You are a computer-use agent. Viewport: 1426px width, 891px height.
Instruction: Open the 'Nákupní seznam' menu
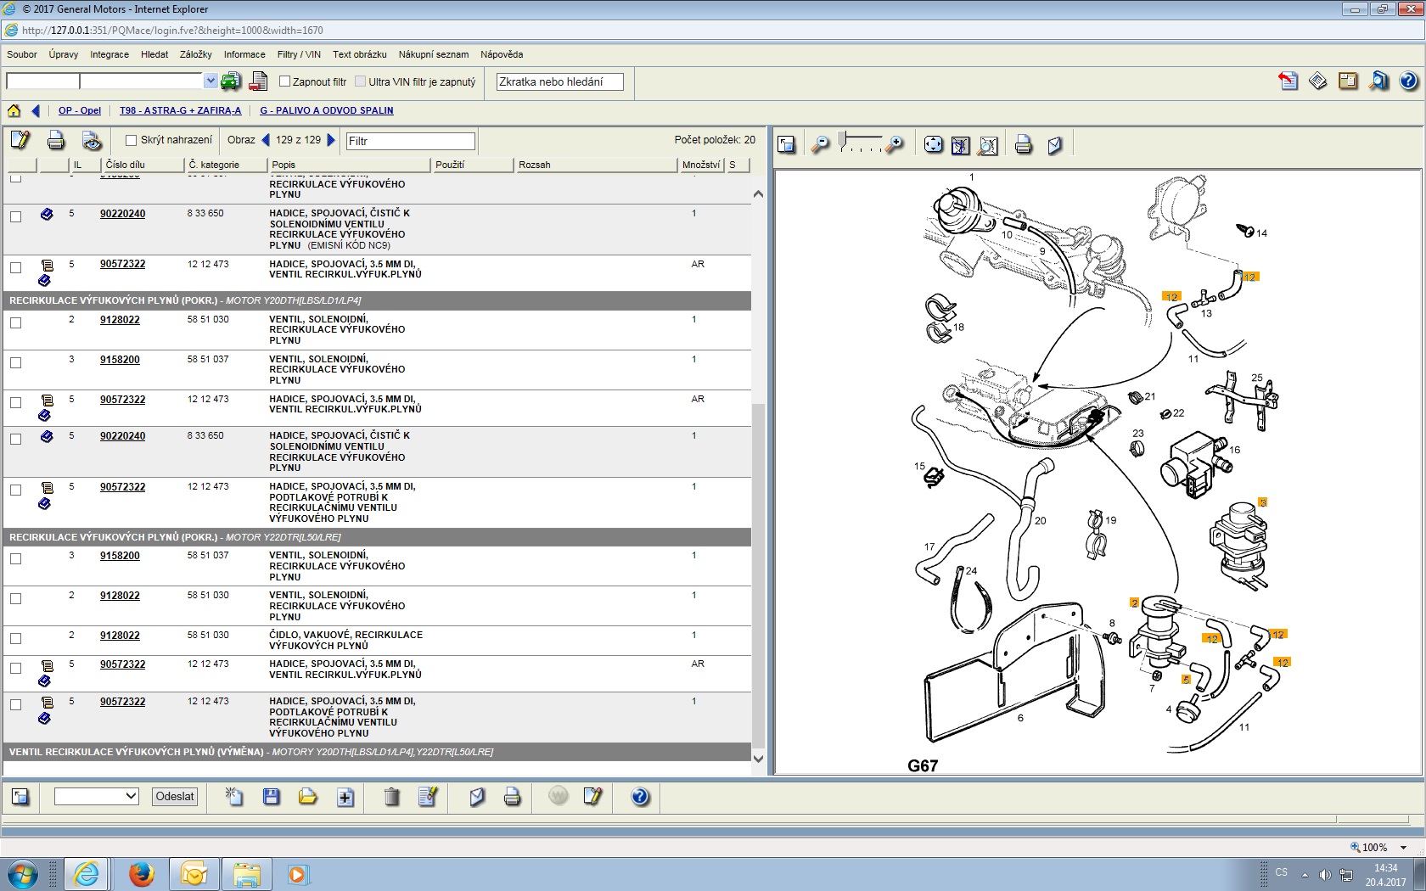(433, 54)
